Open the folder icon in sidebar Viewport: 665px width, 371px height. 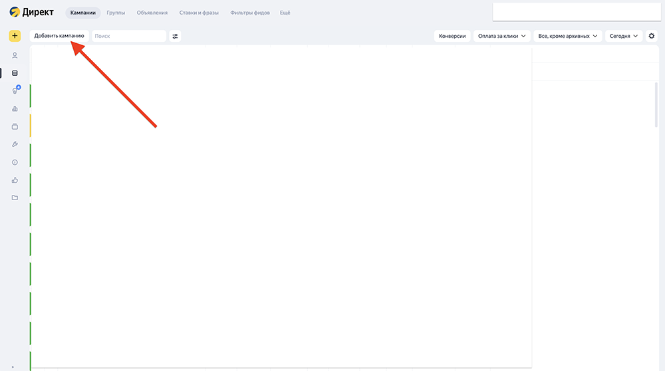(x=15, y=197)
